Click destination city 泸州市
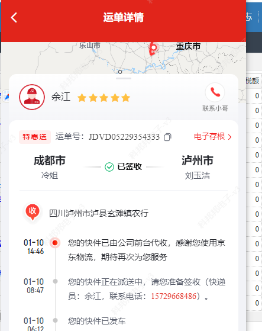 pos(198,160)
